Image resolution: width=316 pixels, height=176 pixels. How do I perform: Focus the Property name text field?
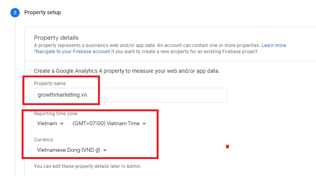pyautogui.click(x=130, y=95)
